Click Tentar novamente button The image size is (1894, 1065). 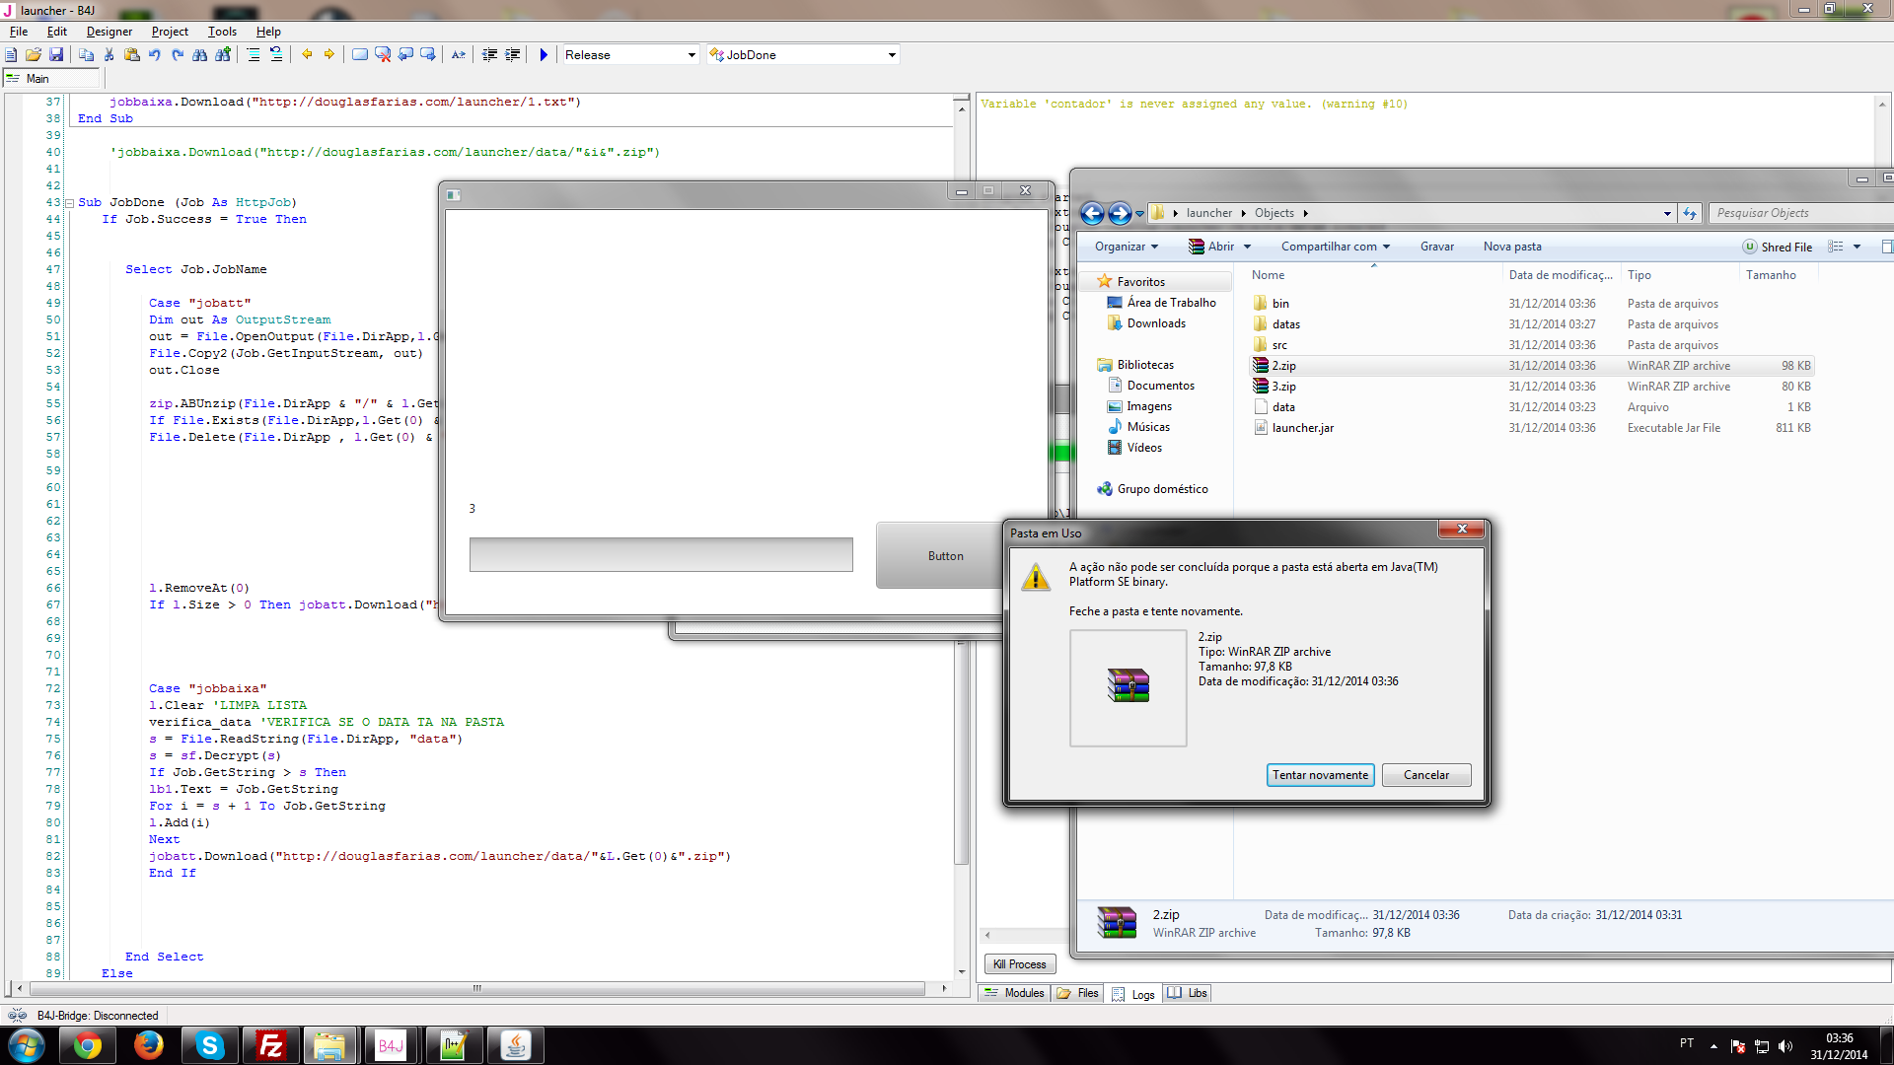1319,775
